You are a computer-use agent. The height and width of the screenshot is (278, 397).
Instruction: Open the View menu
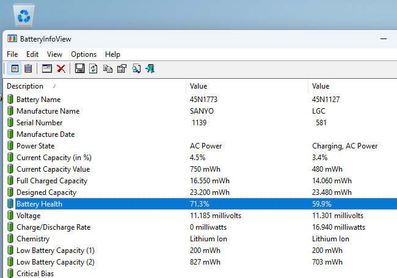click(54, 54)
